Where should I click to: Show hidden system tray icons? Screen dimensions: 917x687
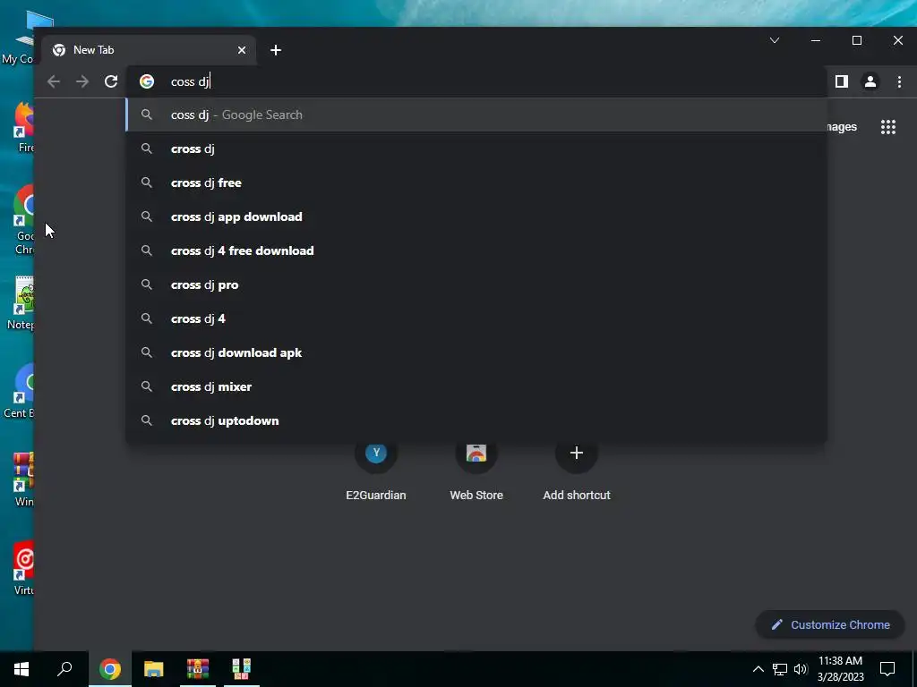coord(758,669)
